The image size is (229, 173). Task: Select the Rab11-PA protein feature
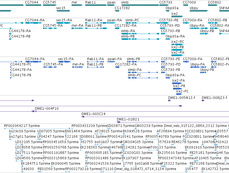point(96,62)
